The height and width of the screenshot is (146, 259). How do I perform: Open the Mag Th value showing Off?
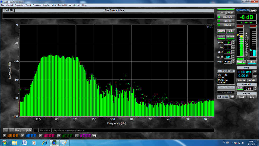tap(228, 57)
